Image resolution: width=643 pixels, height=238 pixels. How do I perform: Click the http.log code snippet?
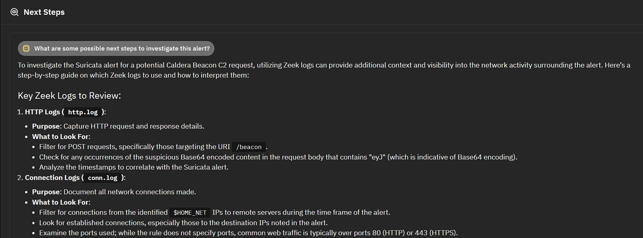[x=83, y=112]
